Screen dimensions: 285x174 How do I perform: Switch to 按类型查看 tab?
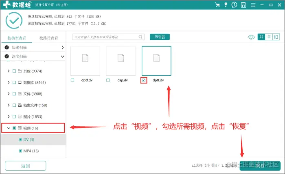17,38
